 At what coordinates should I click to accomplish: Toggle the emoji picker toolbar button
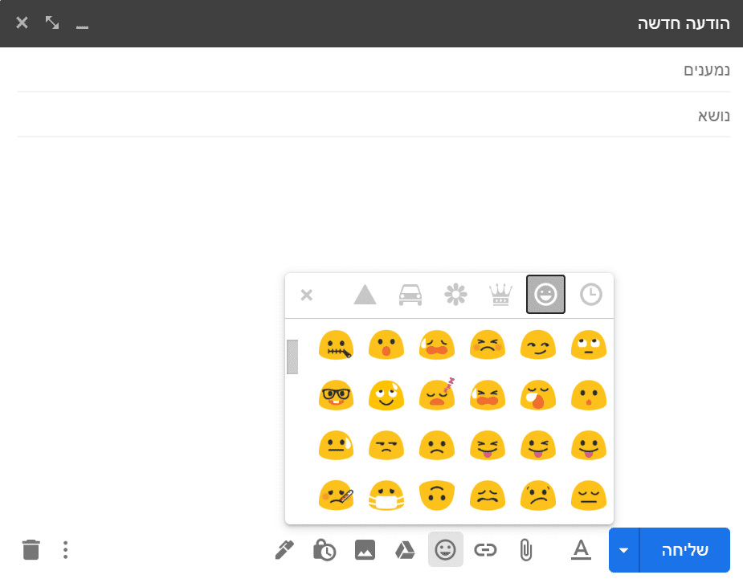(446, 549)
